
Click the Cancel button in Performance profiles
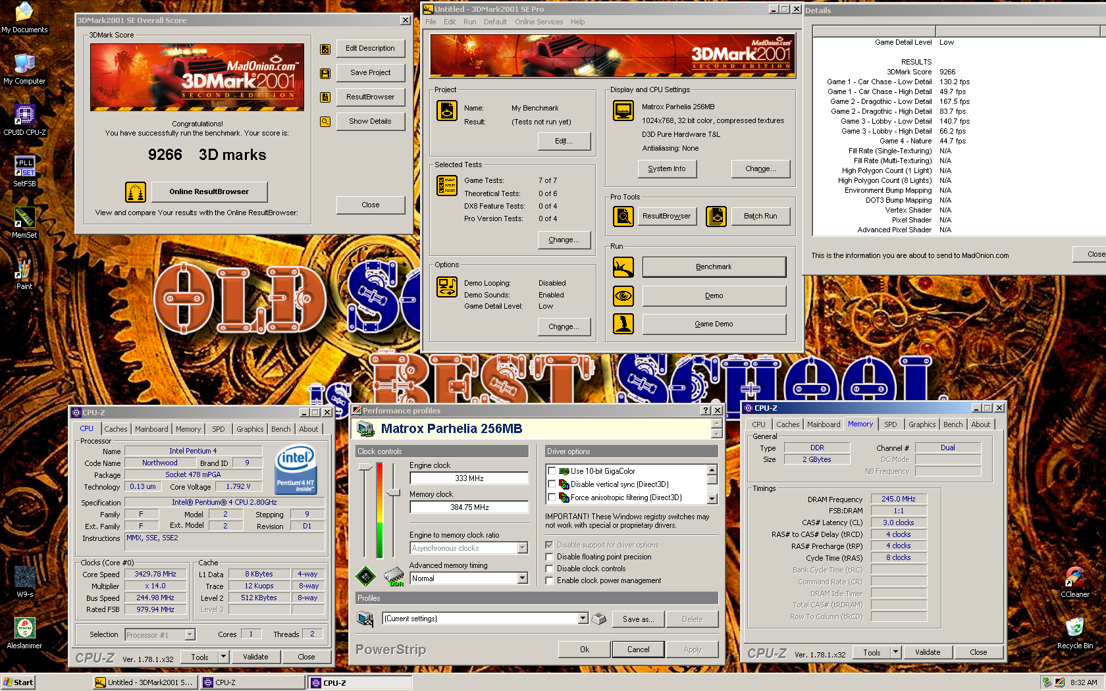(638, 650)
